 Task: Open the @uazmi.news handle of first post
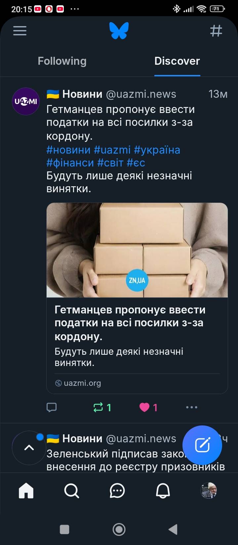pos(141,94)
